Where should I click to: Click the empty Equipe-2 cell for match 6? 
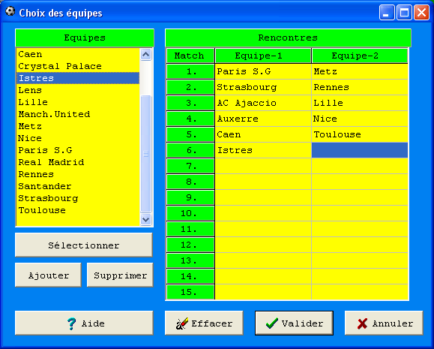pos(360,150)
